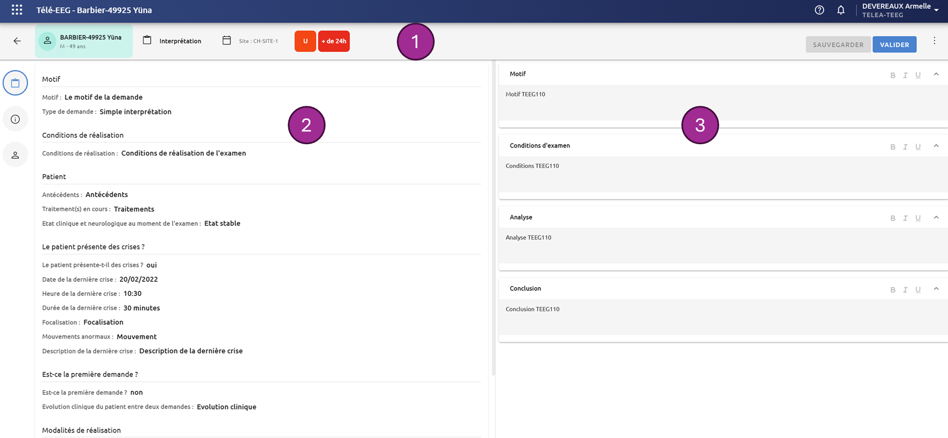Collapse the Conditions d'examen section
The image size is (948, 438).
click(936, 146)
